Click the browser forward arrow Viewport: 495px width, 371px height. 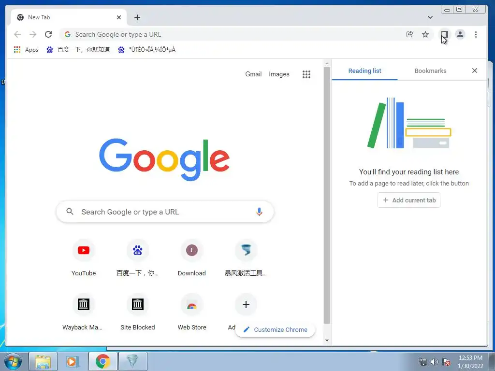[x=33, y=34]
